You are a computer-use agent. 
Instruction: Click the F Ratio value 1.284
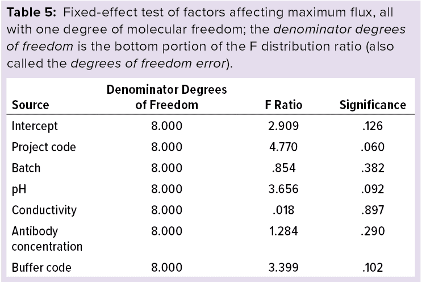283,231
